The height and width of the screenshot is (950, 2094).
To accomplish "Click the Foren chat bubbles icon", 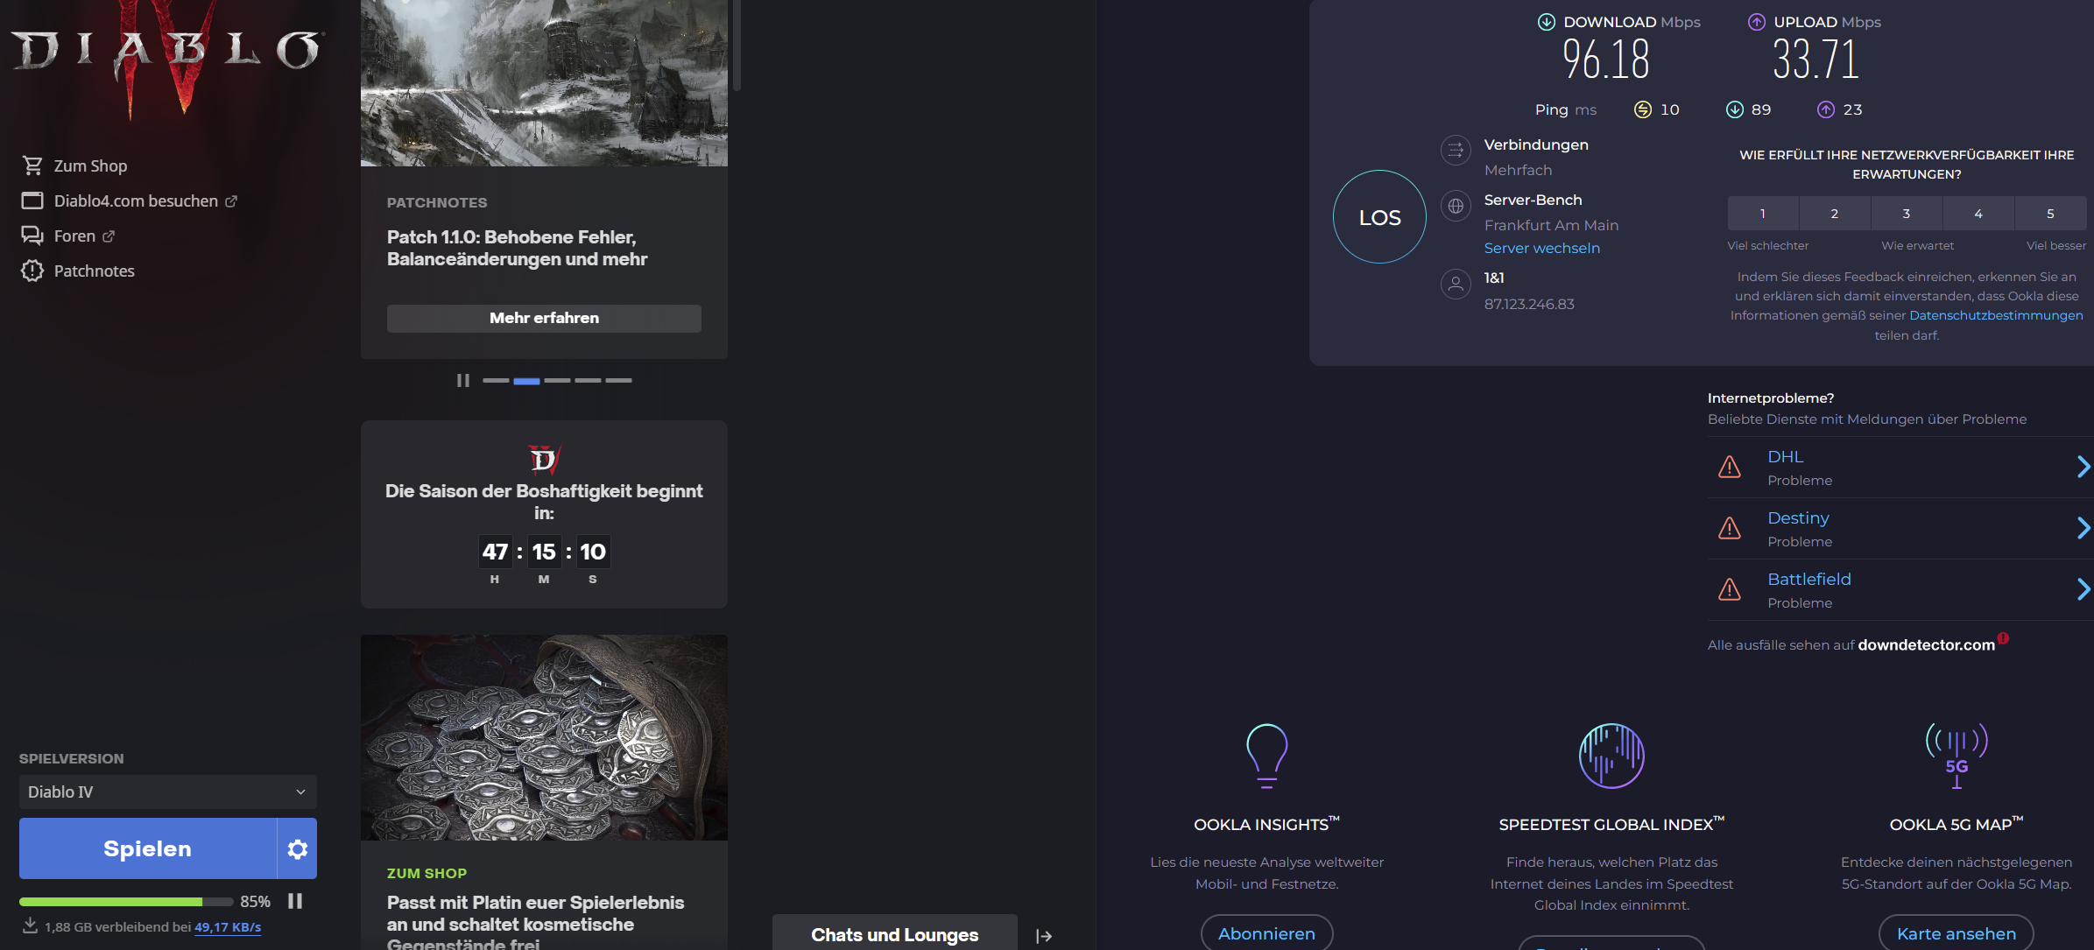I will 32,236.
